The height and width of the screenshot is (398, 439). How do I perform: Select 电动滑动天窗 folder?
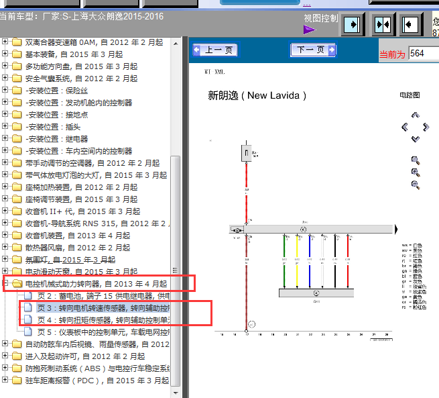click(81, 271)
